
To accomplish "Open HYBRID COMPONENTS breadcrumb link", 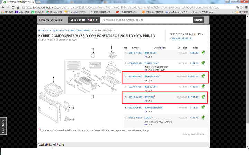I will (x=79, y=30).
